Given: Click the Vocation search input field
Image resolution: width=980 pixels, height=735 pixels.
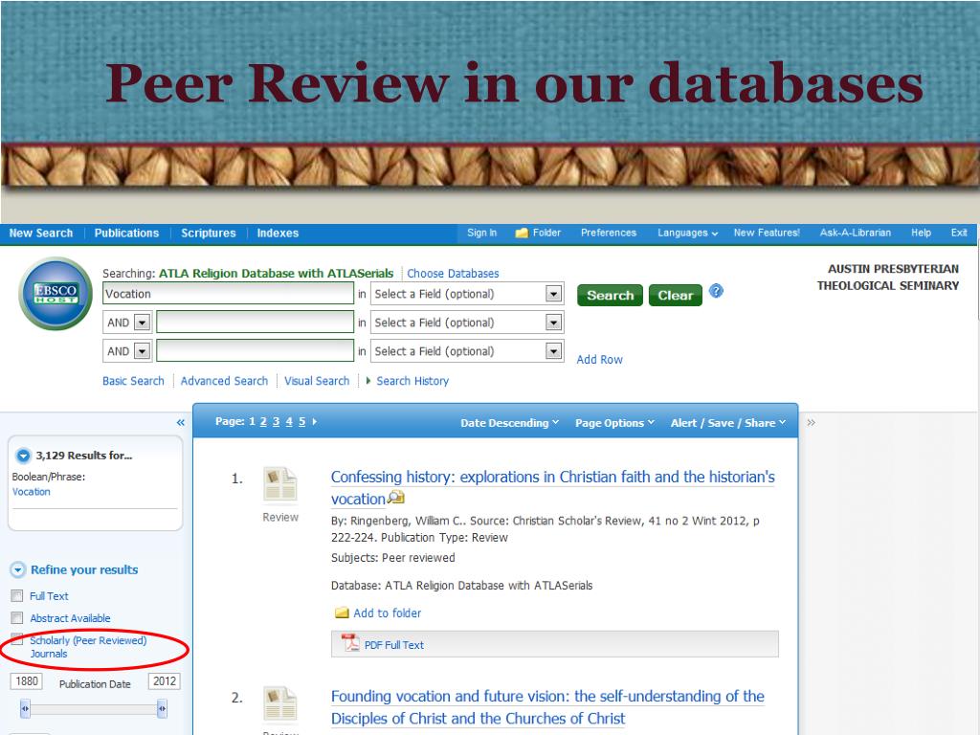Looking at the screenshot, I should click(x=228, y=294).
